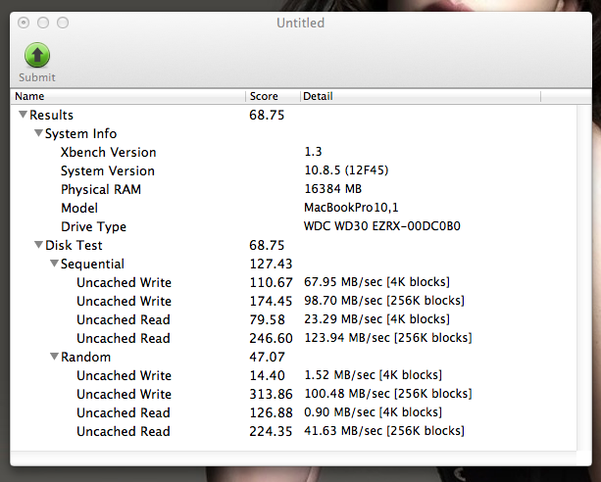Image resolution: width=601 pixels, height=482 pixels.
Task: Collapse the Results disclosure triangle
Action: tap(23, 116)
